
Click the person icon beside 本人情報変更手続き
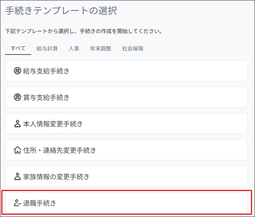coord(17,124)
